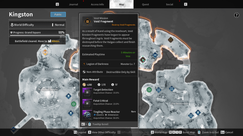Click Zoom In & Out hint
Screen dimensions: 243x136
pos(208,132)
